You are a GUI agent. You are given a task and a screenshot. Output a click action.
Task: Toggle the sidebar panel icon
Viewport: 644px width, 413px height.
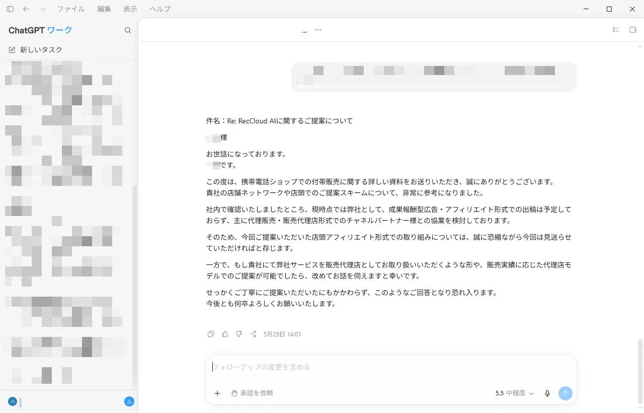point(10,9)
